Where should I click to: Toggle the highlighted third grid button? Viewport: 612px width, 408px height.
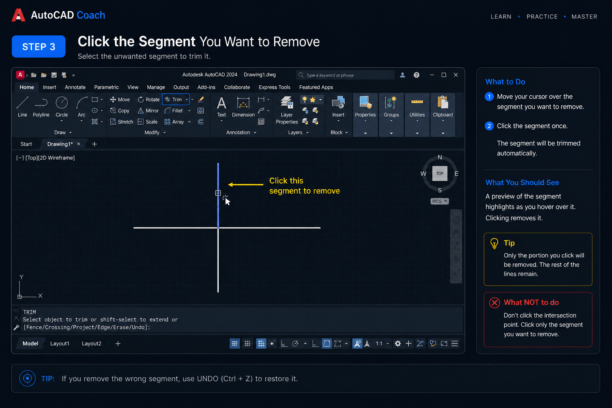(261, 343)
